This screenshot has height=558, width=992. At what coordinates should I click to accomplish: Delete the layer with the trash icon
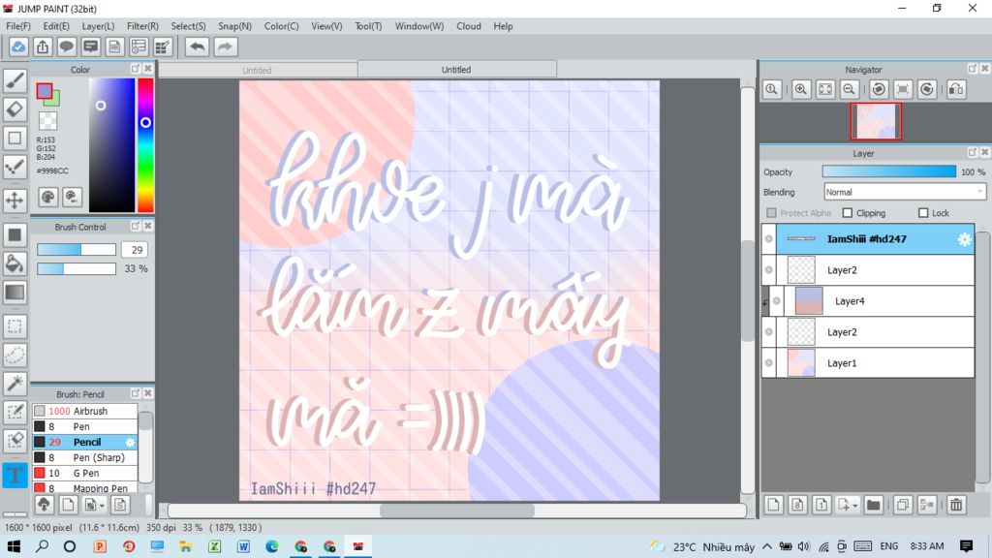(x=956, y=505)
